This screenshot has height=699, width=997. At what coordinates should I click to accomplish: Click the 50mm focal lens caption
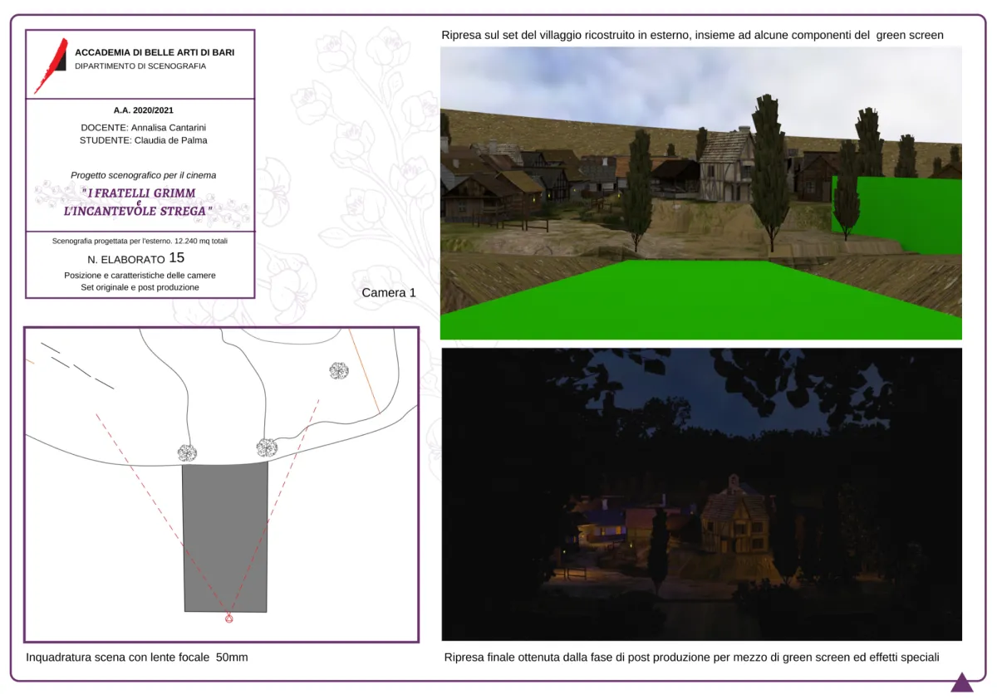click(137, 657)
